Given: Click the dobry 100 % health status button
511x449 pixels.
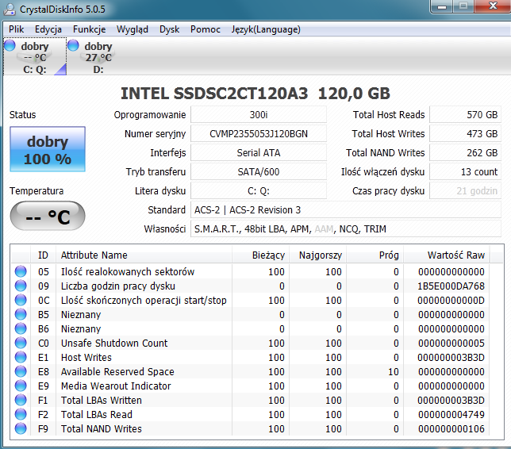Looking at the screenshot, I should point(48,149).
